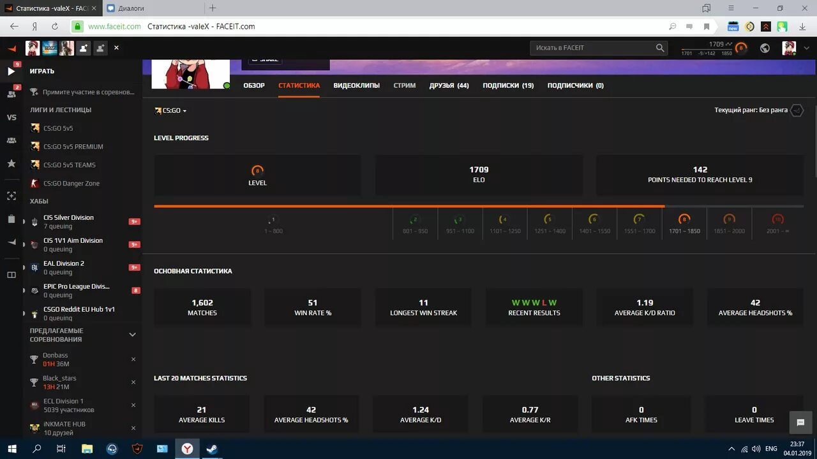Open the friends sidebar icon with badge 2
Image resolution: width=817 pixels, height=459 pixels.
(11, 94)
